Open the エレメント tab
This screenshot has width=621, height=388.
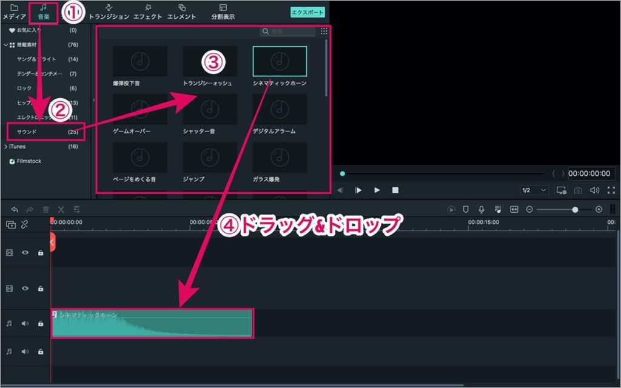[x=182, y=12]
